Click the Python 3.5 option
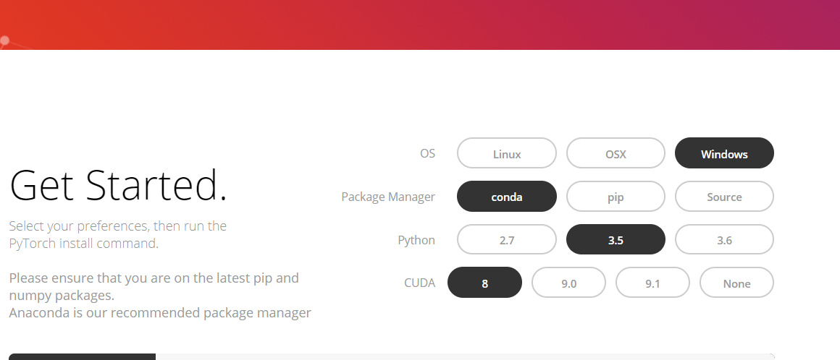 tap(616, 240)
